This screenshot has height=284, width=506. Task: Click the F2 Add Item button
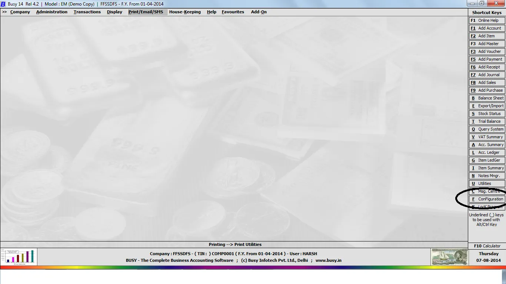[x=487, y=36]
